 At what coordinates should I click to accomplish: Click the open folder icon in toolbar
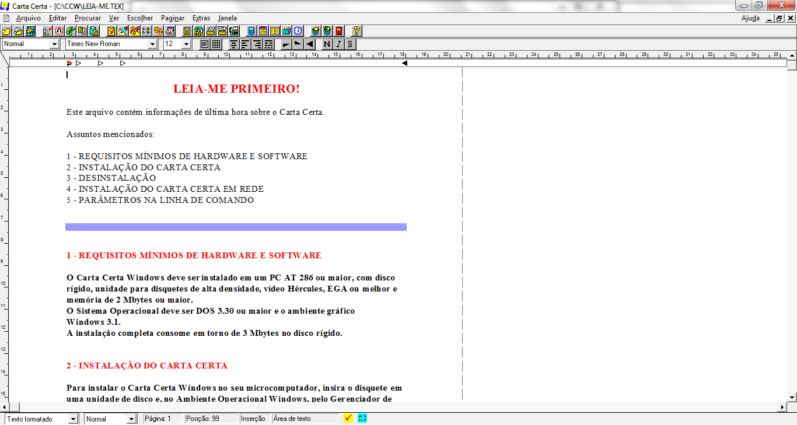(7, 31)
